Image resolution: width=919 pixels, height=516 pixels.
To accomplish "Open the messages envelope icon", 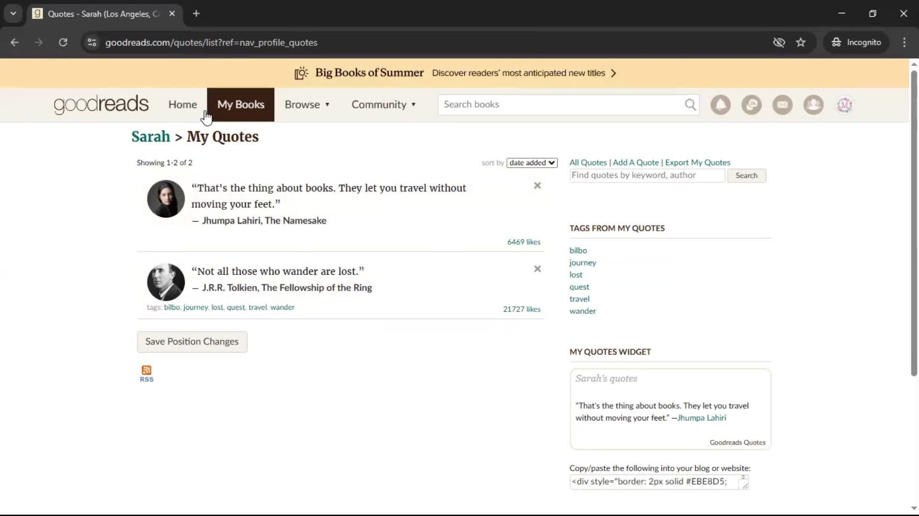I will coord(783,105).
